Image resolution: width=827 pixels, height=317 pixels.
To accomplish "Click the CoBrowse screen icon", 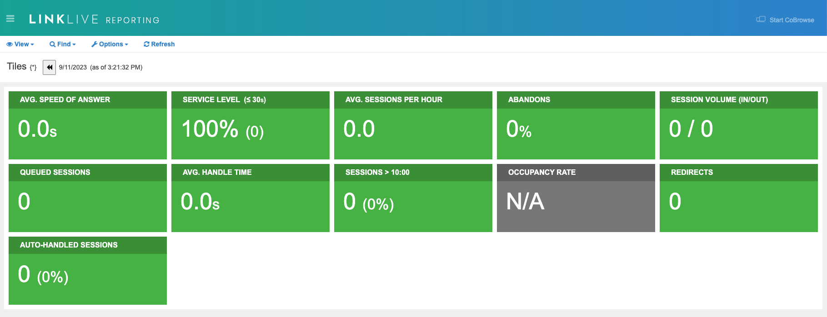I will tap(760, 20).
